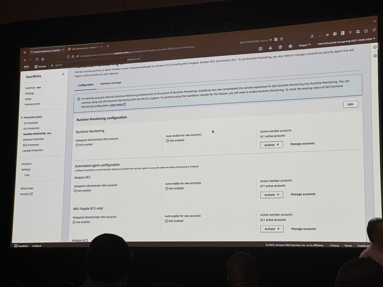This screenshot has width=383, height=287.
Task: Click the Edit button
Action: click(x=350, y=104)
